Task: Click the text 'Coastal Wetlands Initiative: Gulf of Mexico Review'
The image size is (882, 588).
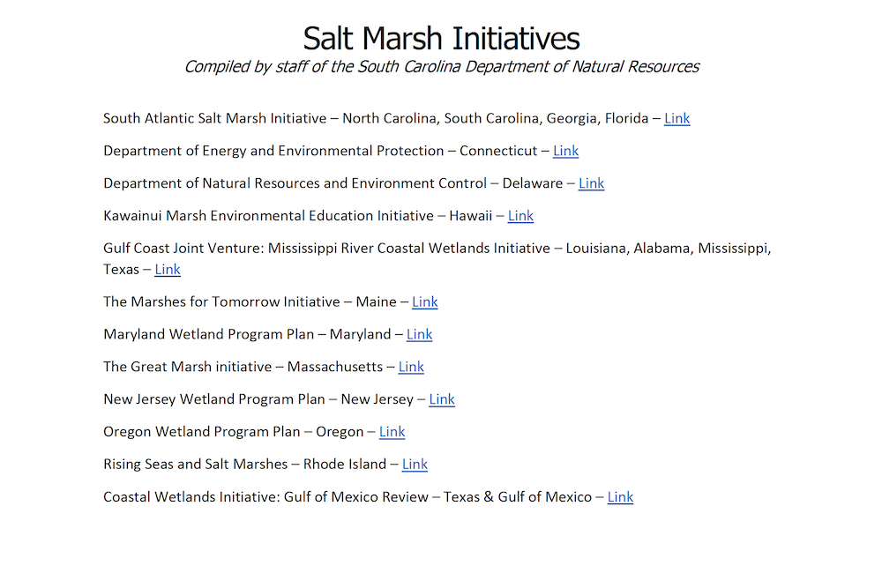Action: 265,497
